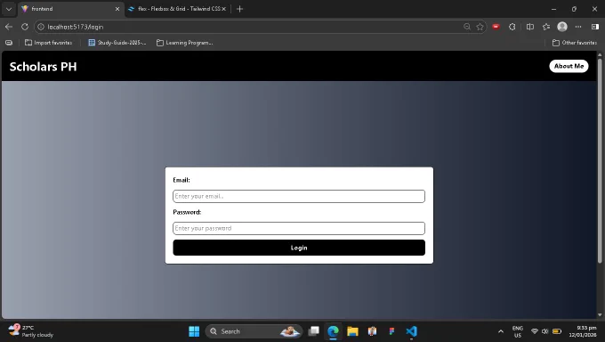Open ENG US language switcher
This screenshot has width=605, height=342.
tap(518, 331)
